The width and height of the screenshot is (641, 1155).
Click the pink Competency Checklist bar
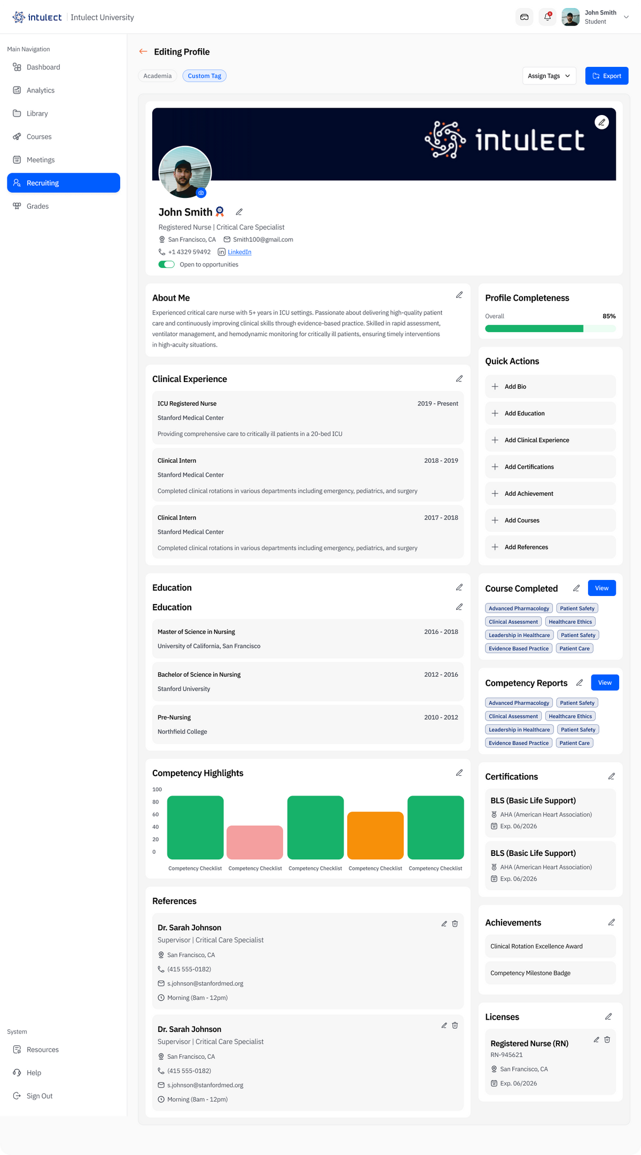(x=255, y=843)
